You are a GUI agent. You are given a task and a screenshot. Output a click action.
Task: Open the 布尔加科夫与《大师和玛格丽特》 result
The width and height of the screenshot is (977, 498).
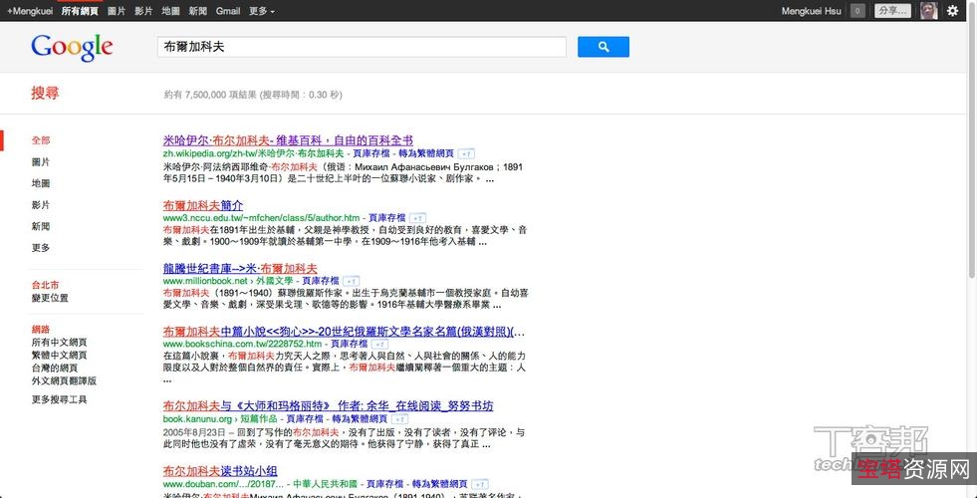click(329, 406)
